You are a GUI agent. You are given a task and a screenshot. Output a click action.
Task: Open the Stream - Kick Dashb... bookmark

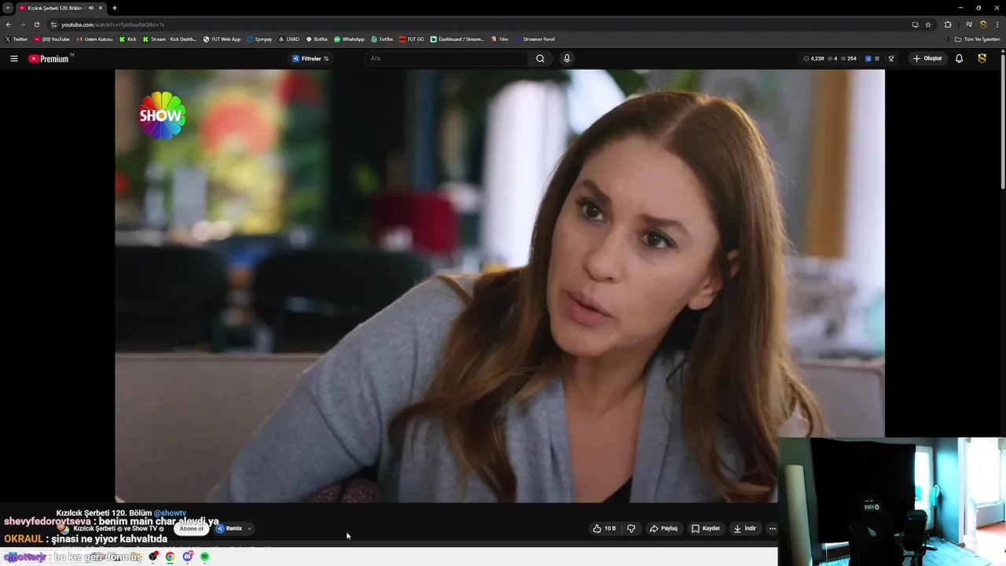click(x=169, y=39)
